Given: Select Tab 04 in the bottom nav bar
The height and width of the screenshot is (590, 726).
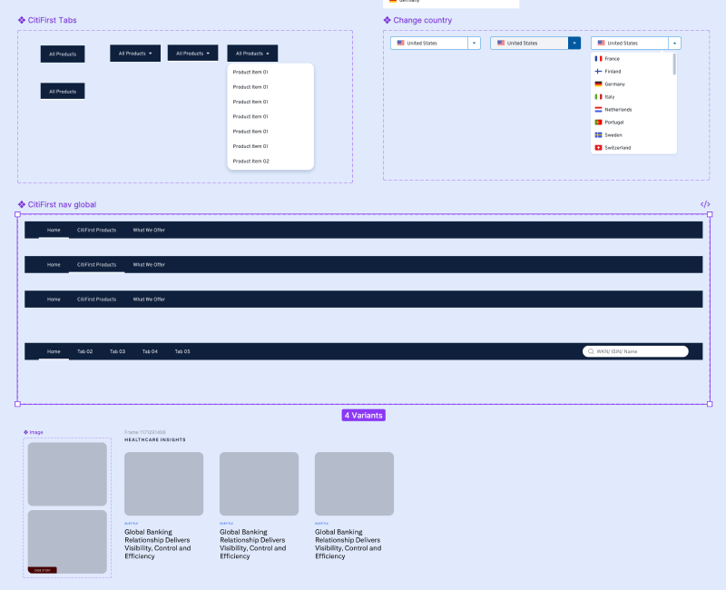Looking at the screenshot, I should (150, 351).
